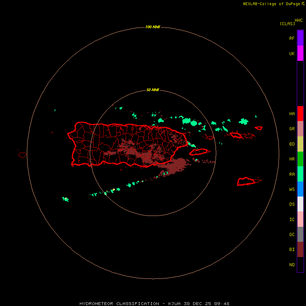Viewport: 306px width, 306px height.
Task: Click the HA legend label
Action: pos(292,114)
